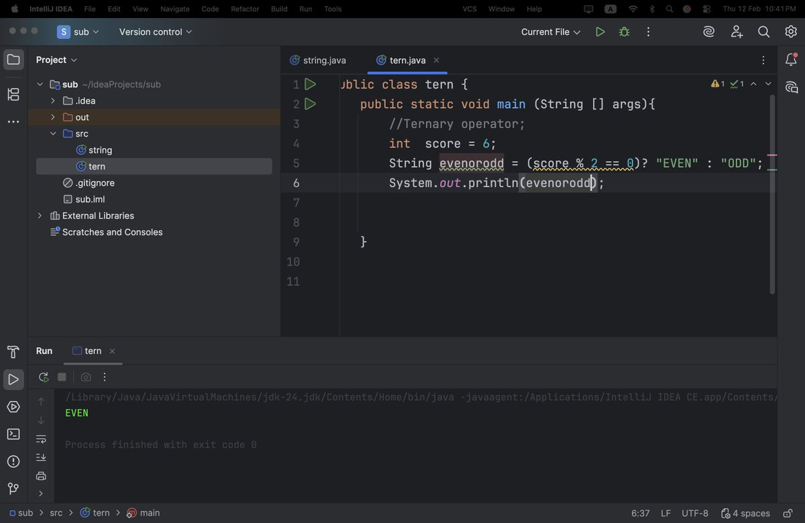Collapse the src folder in the Project tree
Screen dimensions: 805x523
click(x=52, y=133)
